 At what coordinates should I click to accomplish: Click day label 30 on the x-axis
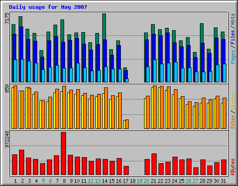(216, 181)
